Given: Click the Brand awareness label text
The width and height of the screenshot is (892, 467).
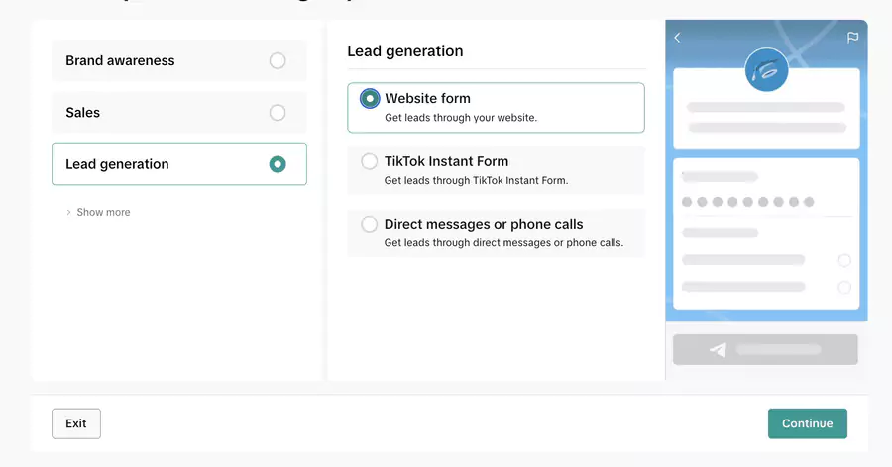Looking at the screenshot, I should point(120,60).
